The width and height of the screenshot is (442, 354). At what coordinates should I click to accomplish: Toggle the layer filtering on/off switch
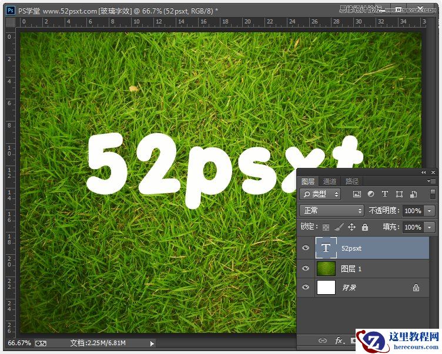pos(433,194)
